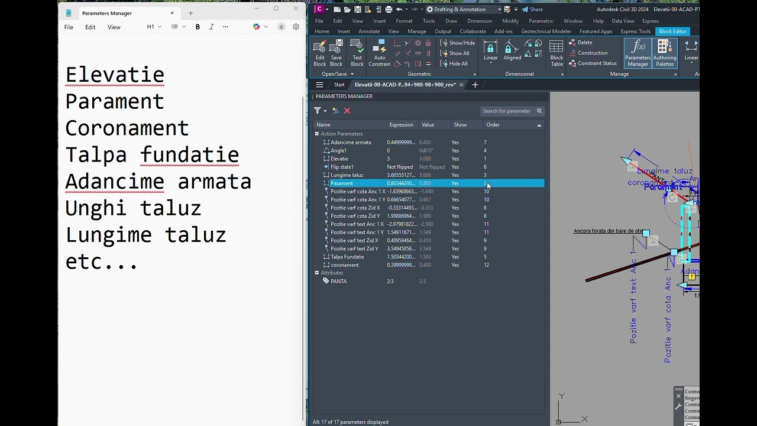The width and height of the screenshot is (757, 426).
Task: Open the File menu in Notepad
Action: click(x=69, y=27)
